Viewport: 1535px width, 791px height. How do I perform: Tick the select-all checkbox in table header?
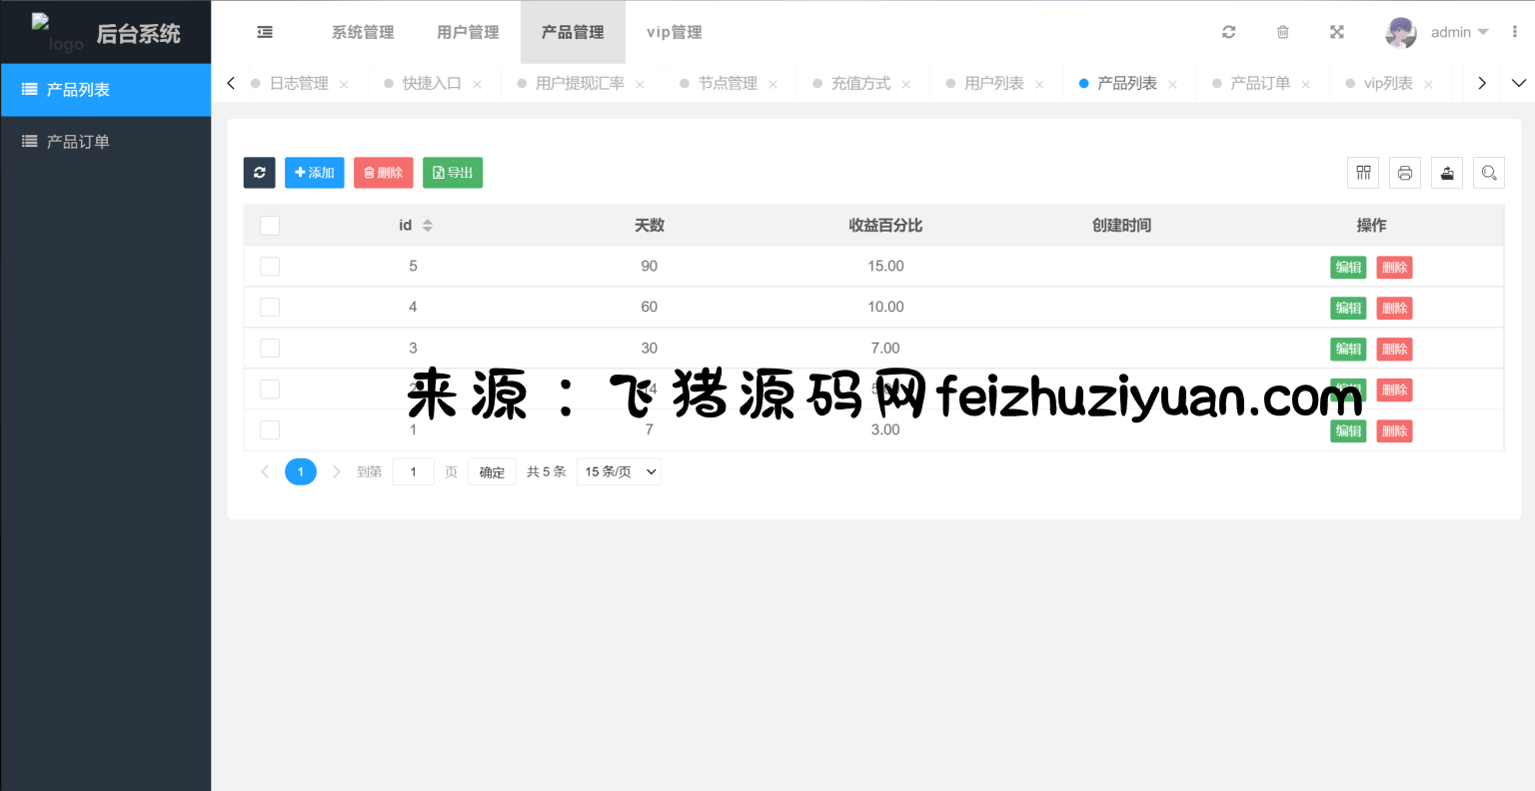pyautogui.click(x=270, y=226)
